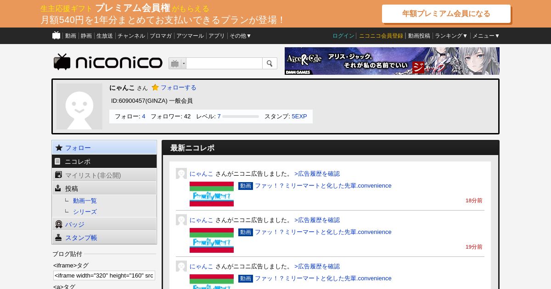Screen dimensions: 551x289
Task: Open the Alice Re:Code banner advertisement
Action: point(392,61)
